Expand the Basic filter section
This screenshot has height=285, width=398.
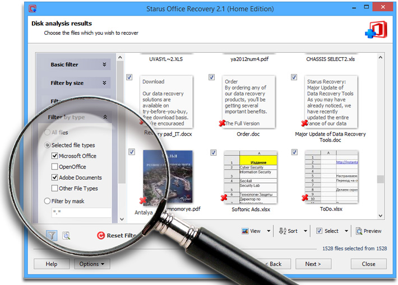tap(104, 64)
